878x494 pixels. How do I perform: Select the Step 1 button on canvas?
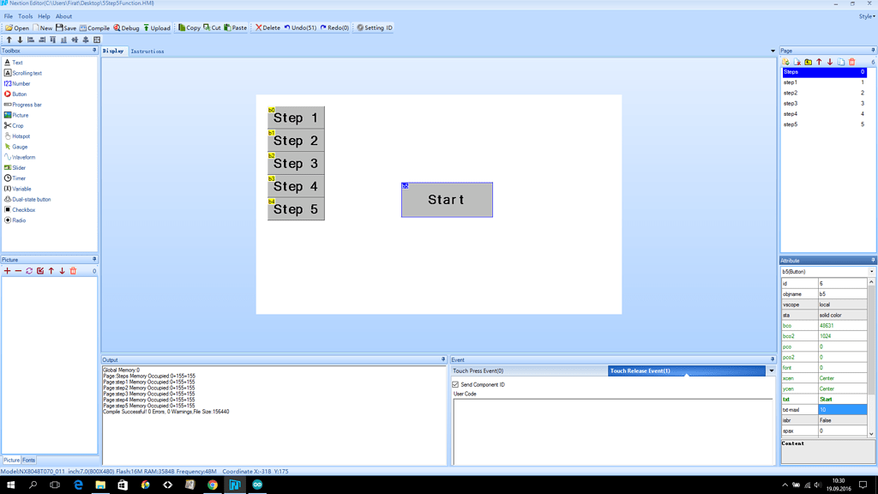pyautogui.click(x=296, y=117)
